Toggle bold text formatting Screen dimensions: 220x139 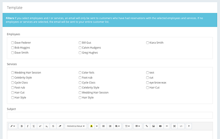22,126
